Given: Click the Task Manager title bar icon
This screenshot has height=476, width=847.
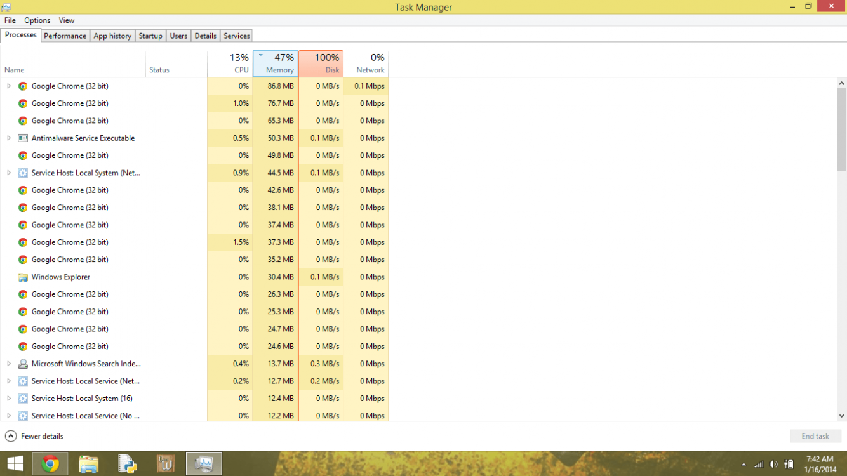Looking at the screenshot, I should (x=6, y=7).
